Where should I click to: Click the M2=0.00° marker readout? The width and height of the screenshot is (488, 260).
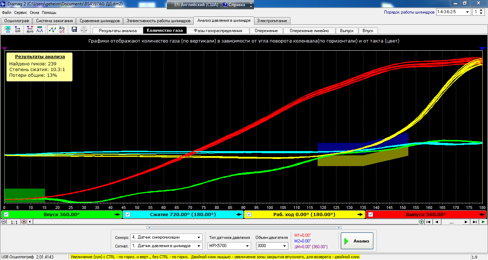click(x=303, y=241)
